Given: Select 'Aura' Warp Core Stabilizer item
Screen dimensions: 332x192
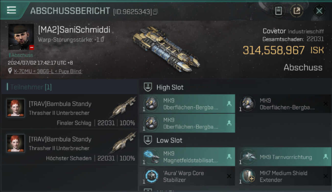Looking at the screenshot, I should 187,176.
